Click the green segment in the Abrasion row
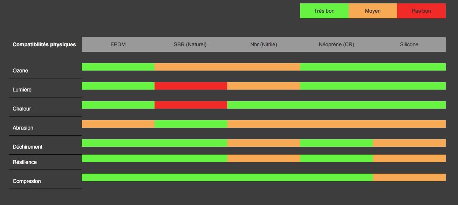 pyautogui.click(x=191, y=124)
